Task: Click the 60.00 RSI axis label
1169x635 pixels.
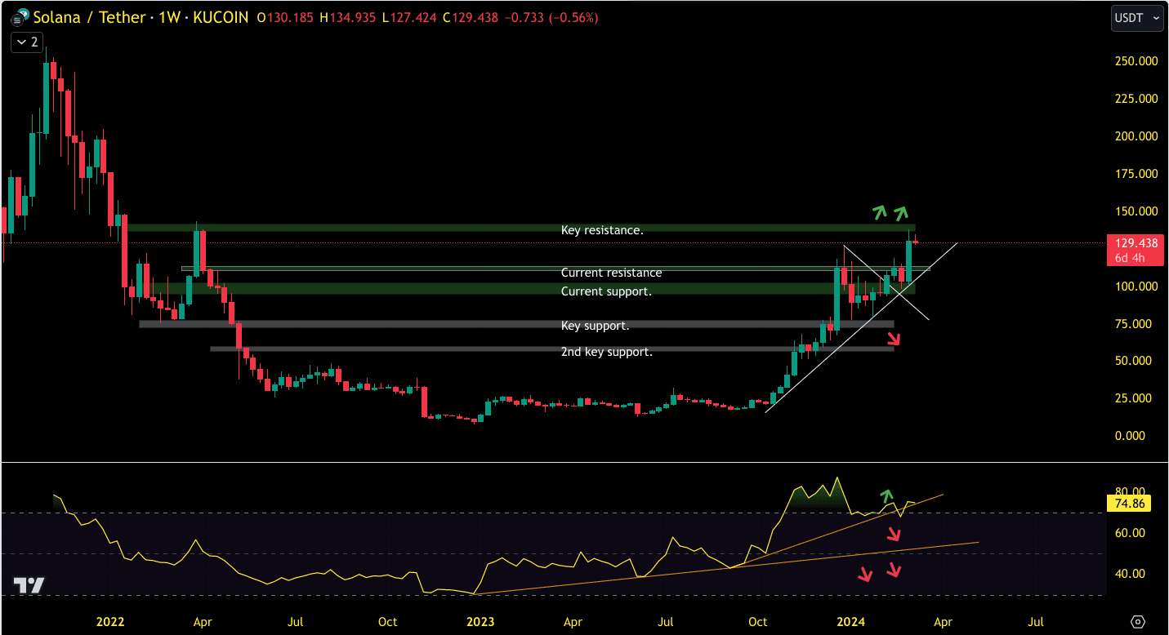Action: [1131, 533]
